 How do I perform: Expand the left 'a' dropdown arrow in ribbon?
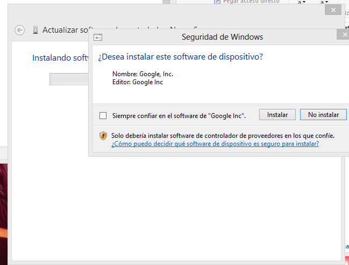click(x=303, y=3)
